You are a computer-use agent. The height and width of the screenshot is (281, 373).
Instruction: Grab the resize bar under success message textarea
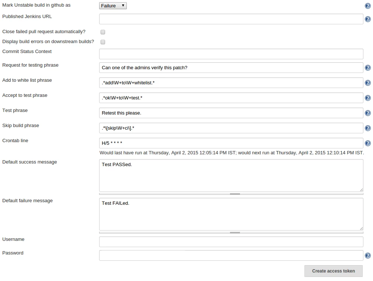tap(231, 194)
